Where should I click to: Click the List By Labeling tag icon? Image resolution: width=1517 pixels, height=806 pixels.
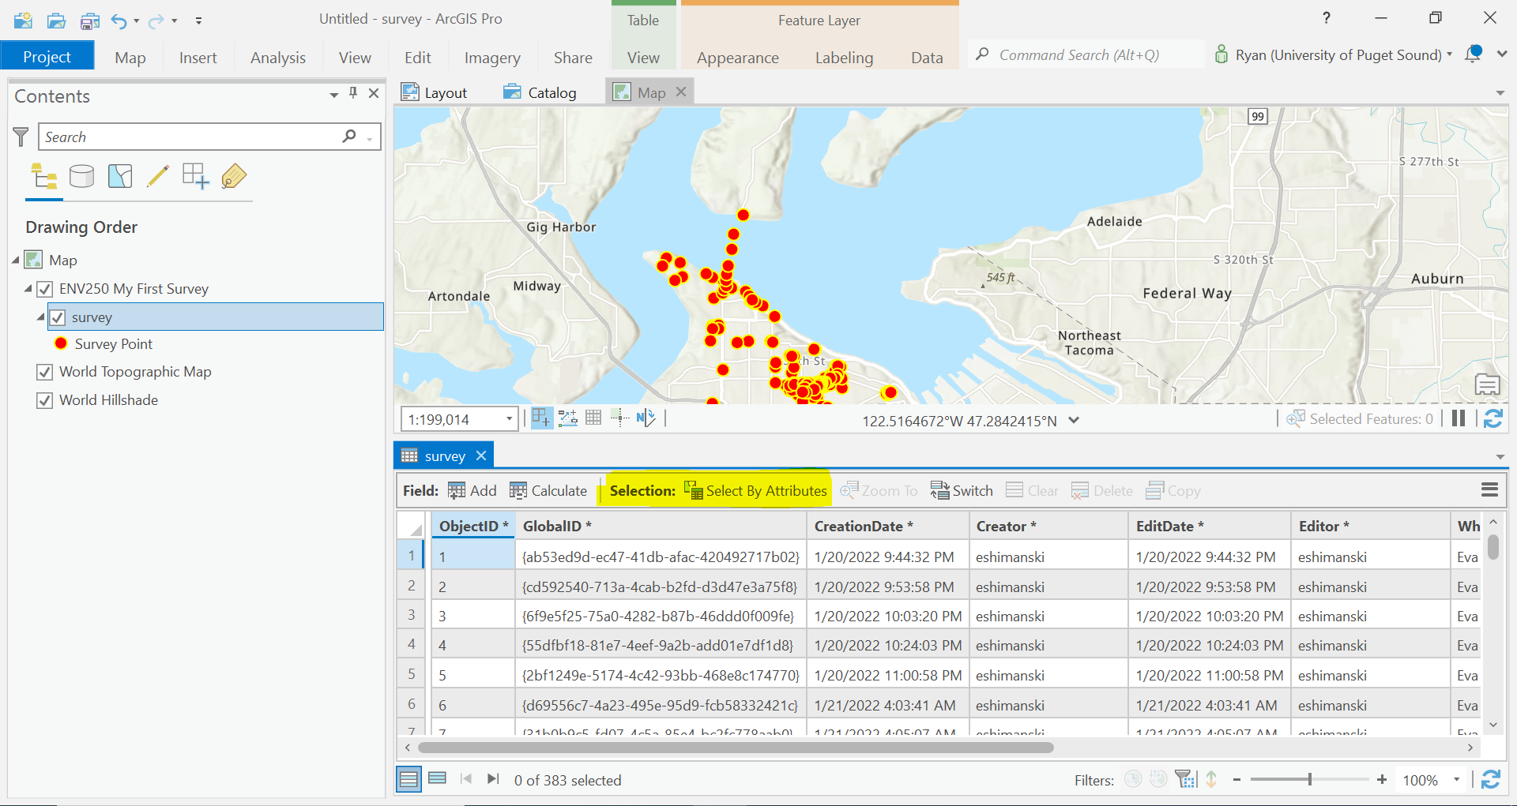(234, 176)
